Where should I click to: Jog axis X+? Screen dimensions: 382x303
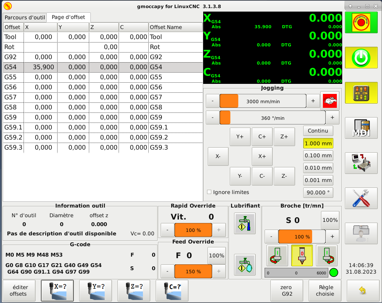(262, 157)
